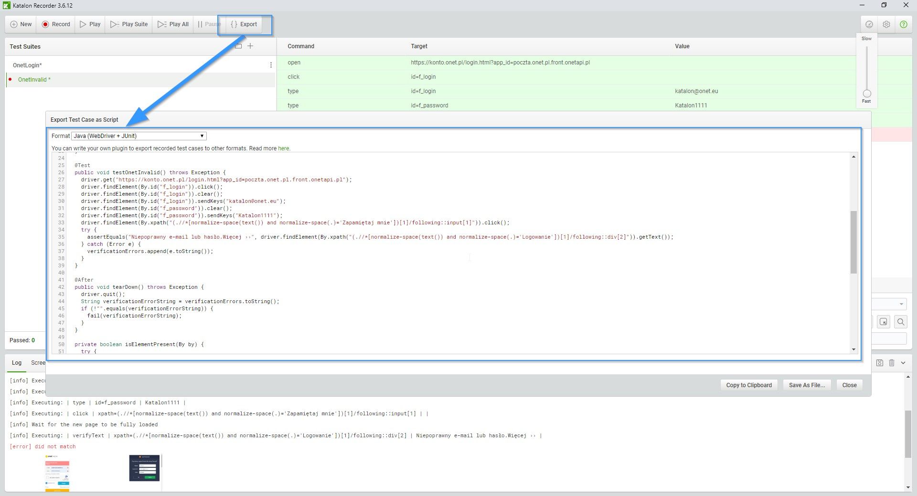Add a new test suite with plus icon

(250, 46)
